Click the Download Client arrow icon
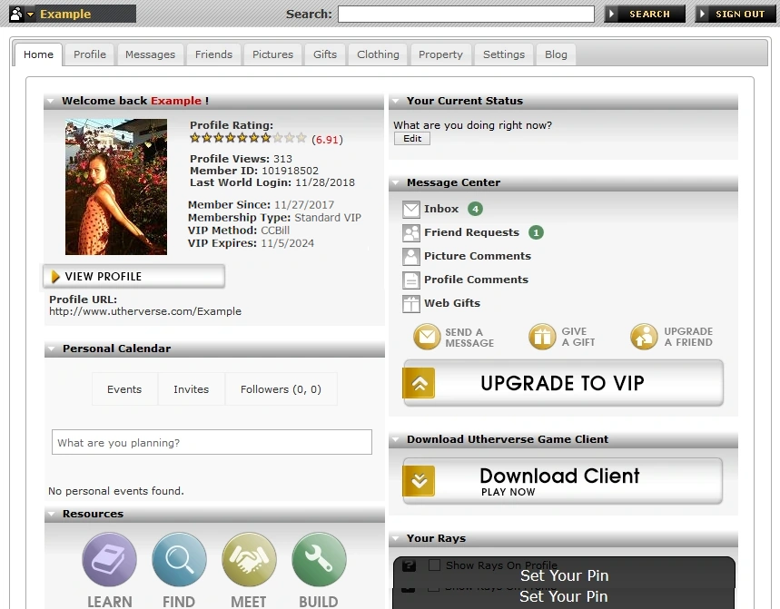Viewport: 780px width, 609px height. coord(419,481)
